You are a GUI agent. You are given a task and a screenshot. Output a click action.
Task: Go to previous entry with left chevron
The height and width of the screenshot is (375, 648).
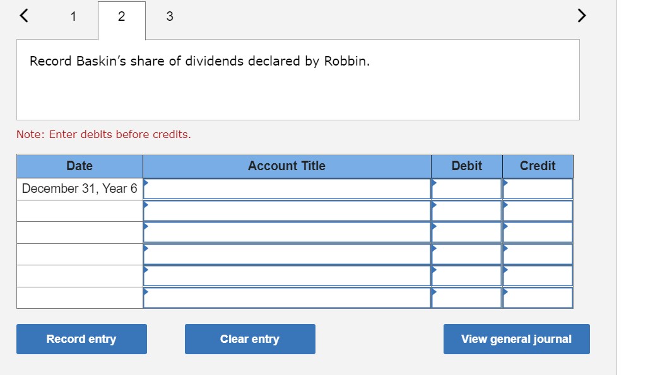coord(24,16)
